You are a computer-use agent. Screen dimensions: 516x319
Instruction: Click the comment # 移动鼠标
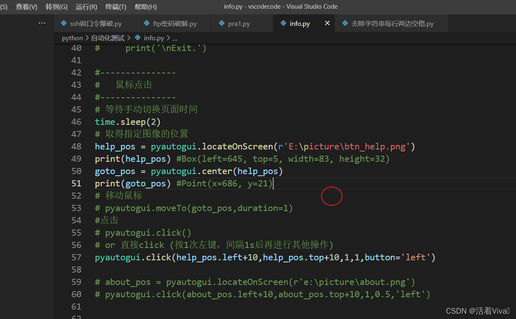point(119,195)
